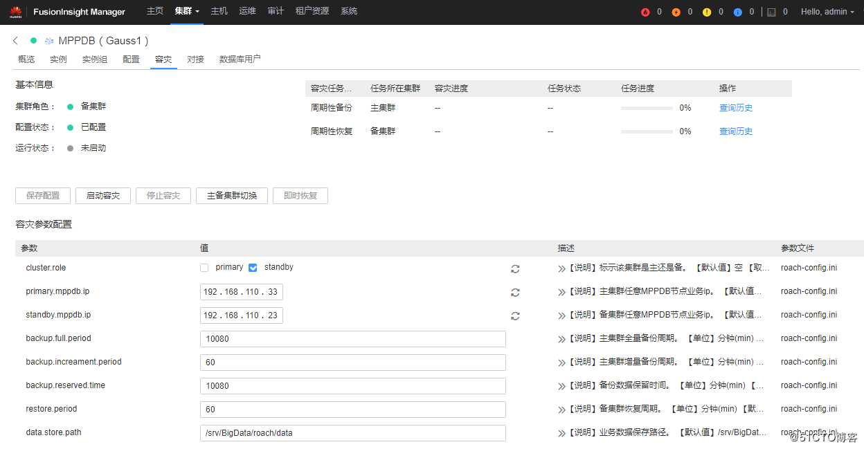The width and height of the screenshot is (864, 449).
Task: Click the backup.full.period value input field
Action: point(353,338)
